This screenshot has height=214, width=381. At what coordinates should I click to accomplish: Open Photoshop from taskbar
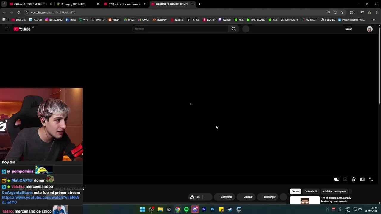[x=213, y=210]
